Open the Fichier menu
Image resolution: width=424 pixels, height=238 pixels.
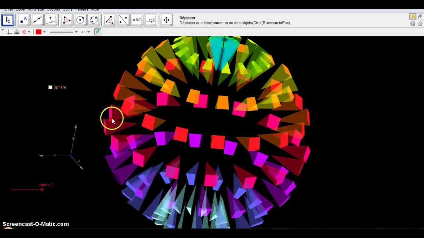click(7, 10)
